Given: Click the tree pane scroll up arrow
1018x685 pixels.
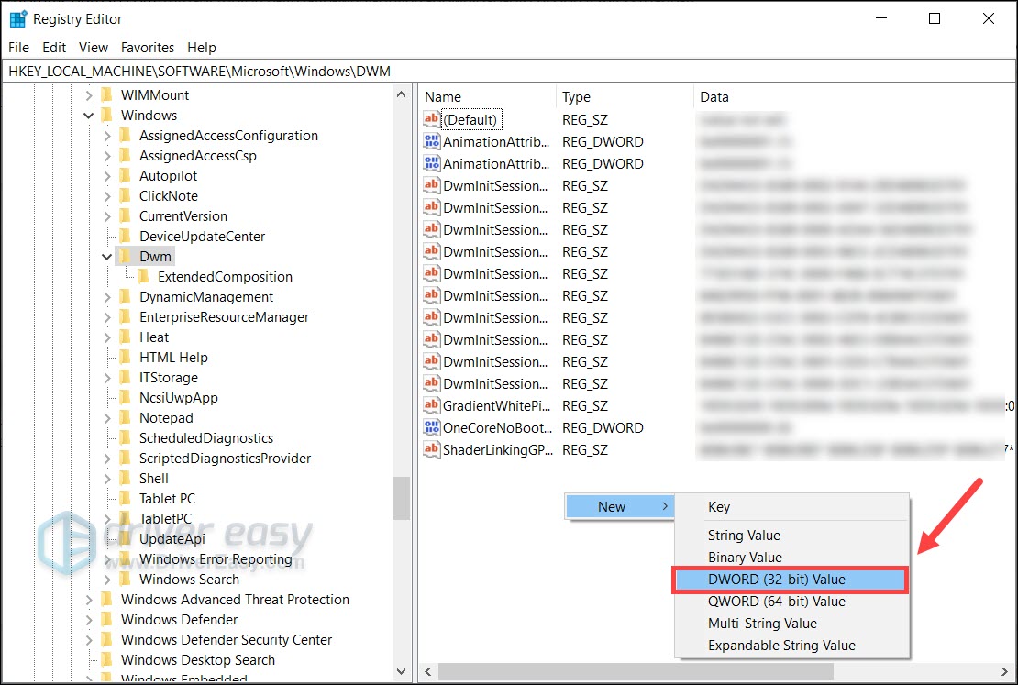Looking at the screenshot, I should tap(401, 94).
